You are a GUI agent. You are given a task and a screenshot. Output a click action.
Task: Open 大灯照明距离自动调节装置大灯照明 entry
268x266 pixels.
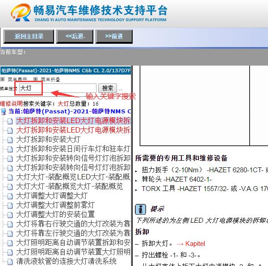(73, 252)
